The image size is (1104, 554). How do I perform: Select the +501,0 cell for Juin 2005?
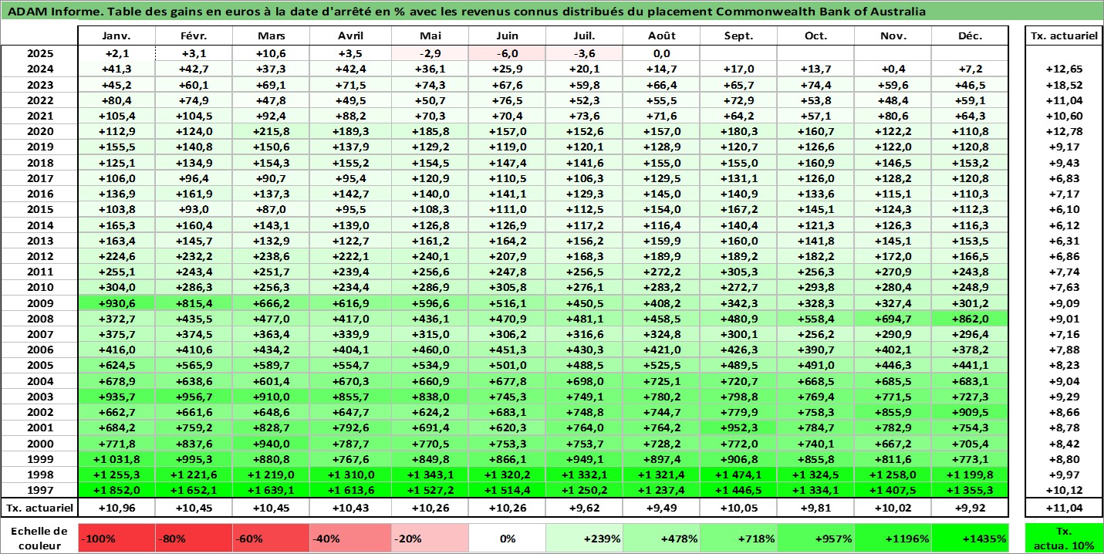tap(507, 366)
